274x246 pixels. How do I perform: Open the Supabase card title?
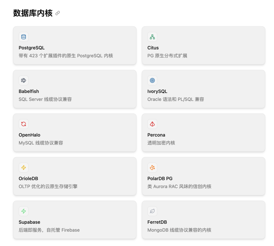tap(29, 222)
